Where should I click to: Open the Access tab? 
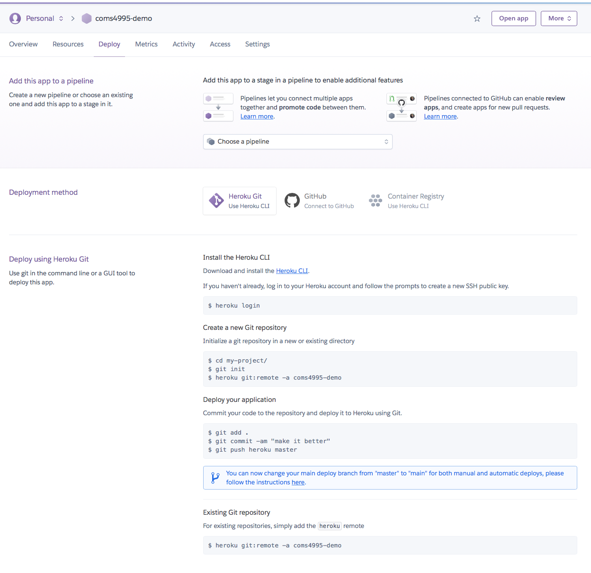coord(220,44)
